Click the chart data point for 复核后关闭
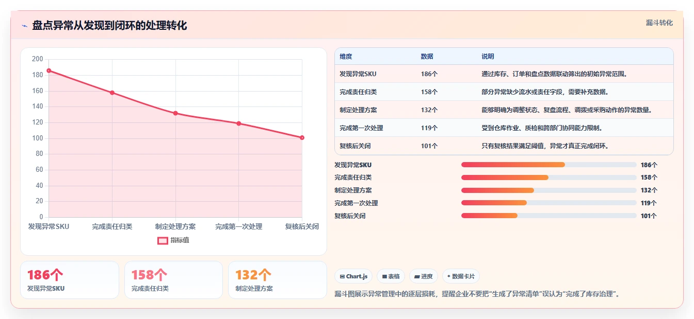694x319 pixels. (x=302, y=137)
